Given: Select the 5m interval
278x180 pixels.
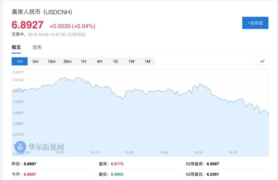Looking at the screenshot, I should pyautogui.click(x=36, y=61).
